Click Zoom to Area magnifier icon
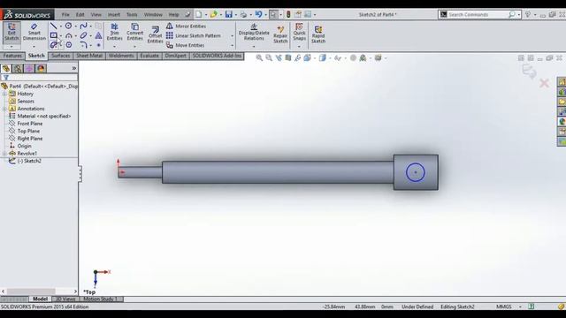The height and width of the screenshot is (318, 566). 269,57
